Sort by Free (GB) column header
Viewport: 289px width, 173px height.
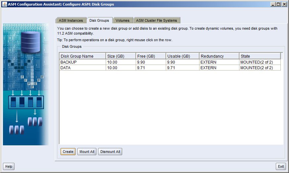(151, 56)
